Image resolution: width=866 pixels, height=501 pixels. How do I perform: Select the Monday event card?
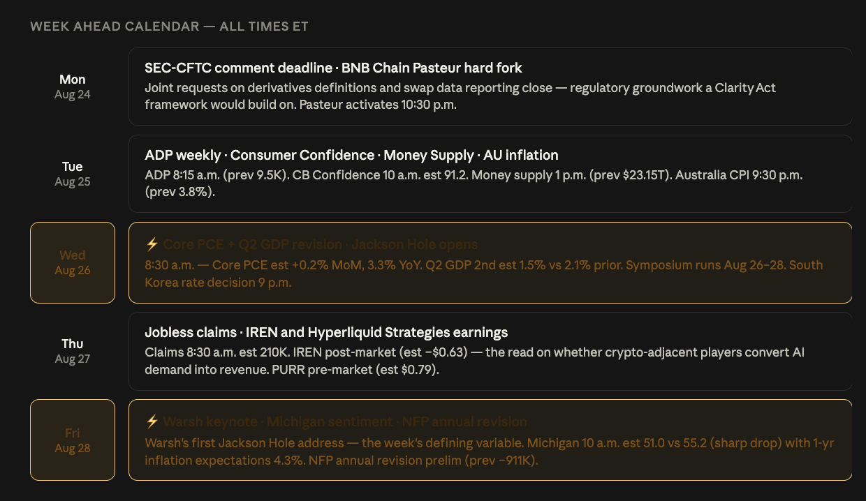490,87
